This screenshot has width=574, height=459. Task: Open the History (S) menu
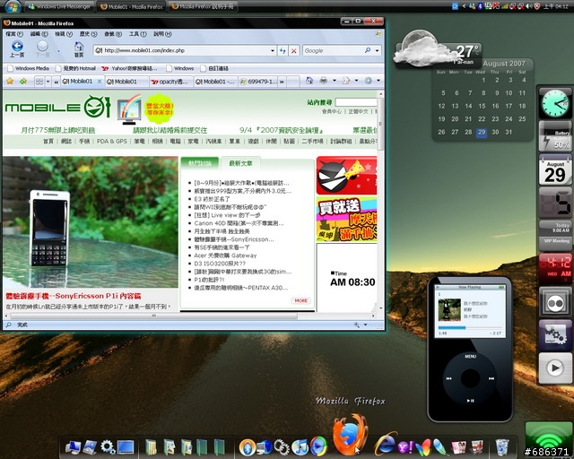point(88,34)
